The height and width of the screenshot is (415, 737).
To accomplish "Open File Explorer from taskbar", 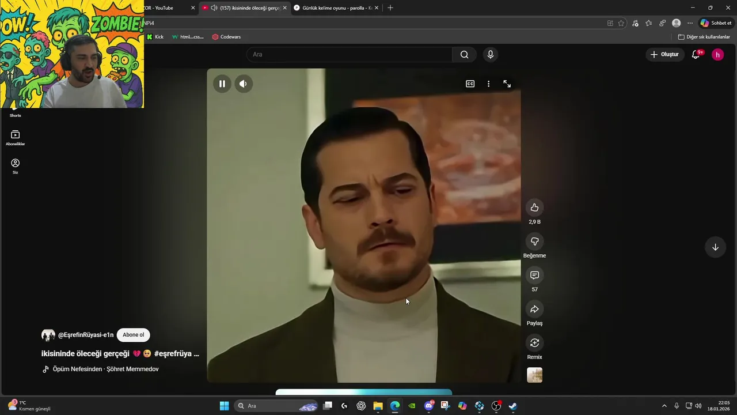I will point(378,406).
